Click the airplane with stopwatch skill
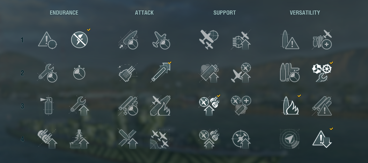The image size is (368, 163). pos(161,40)
